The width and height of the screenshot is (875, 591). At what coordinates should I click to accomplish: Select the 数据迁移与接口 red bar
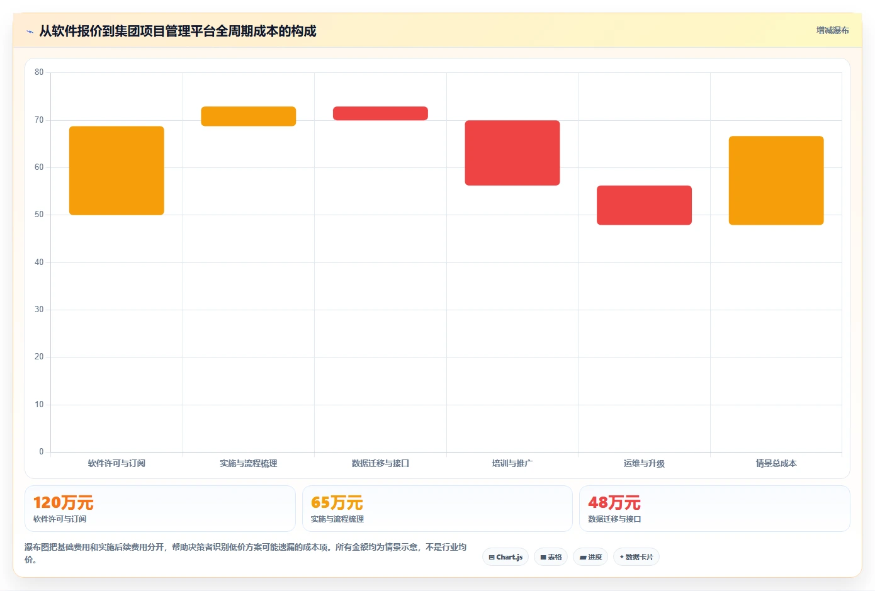(x=380, y=113)
